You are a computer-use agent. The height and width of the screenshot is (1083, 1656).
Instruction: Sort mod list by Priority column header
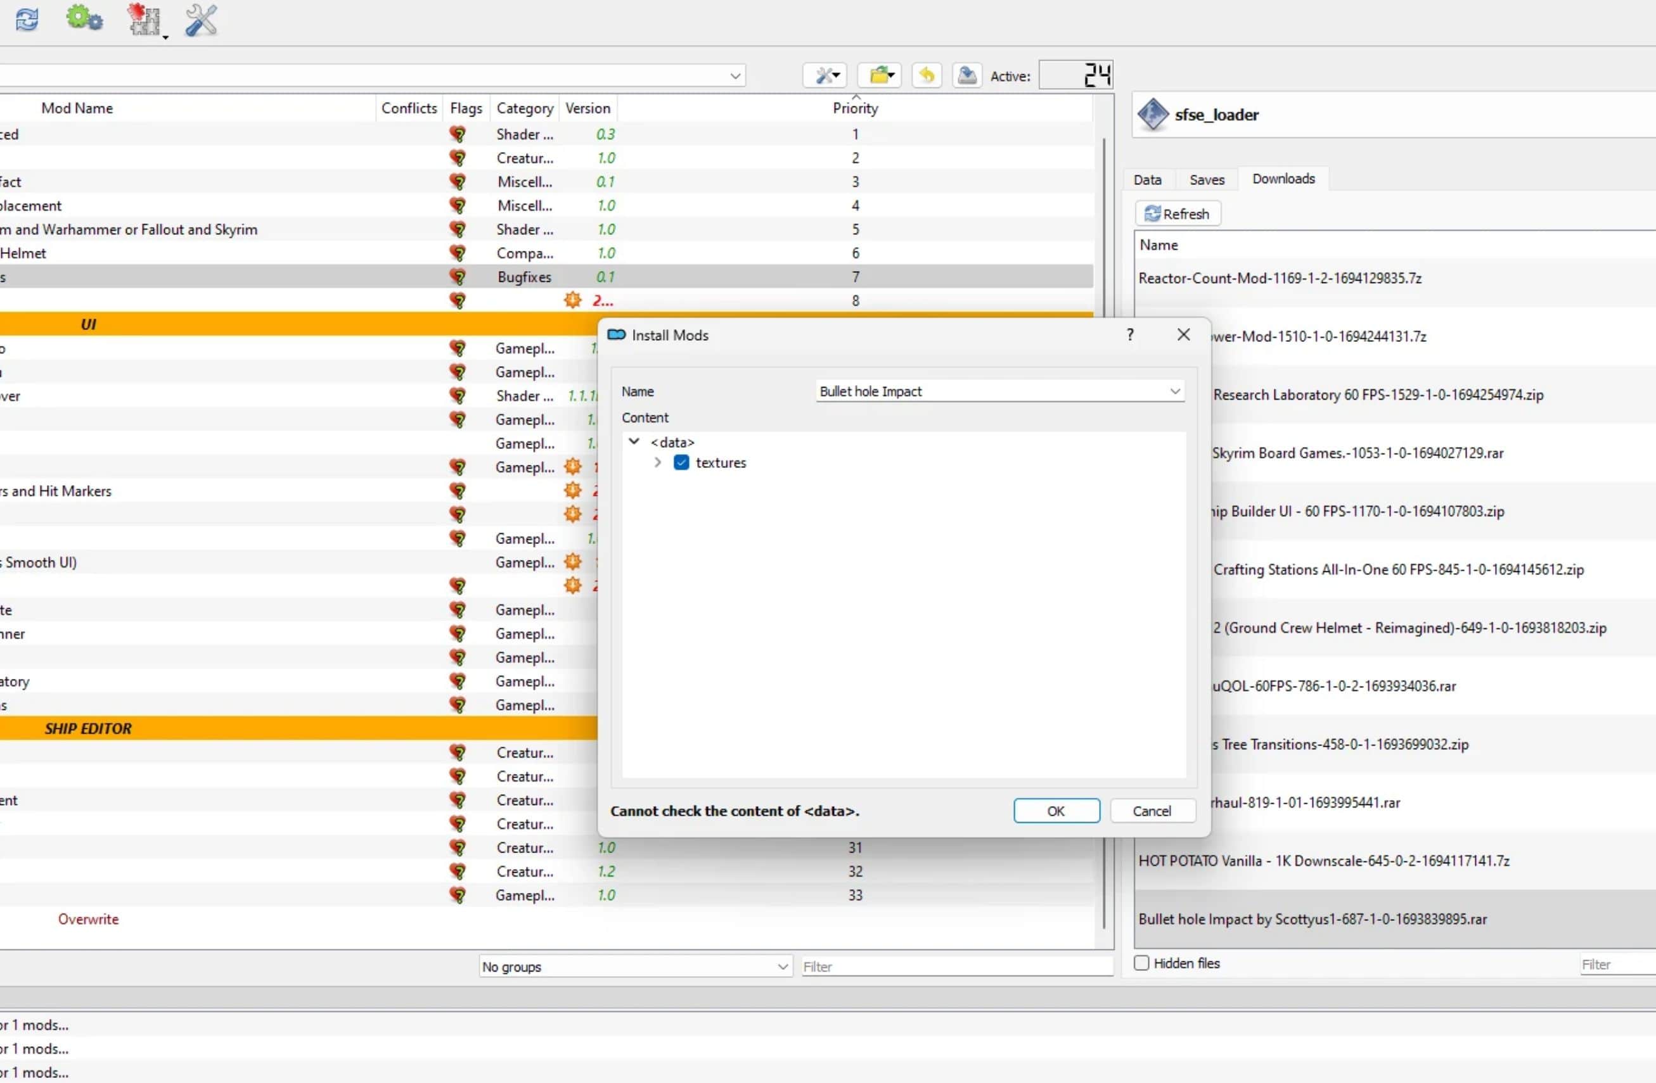coord(854,108)
